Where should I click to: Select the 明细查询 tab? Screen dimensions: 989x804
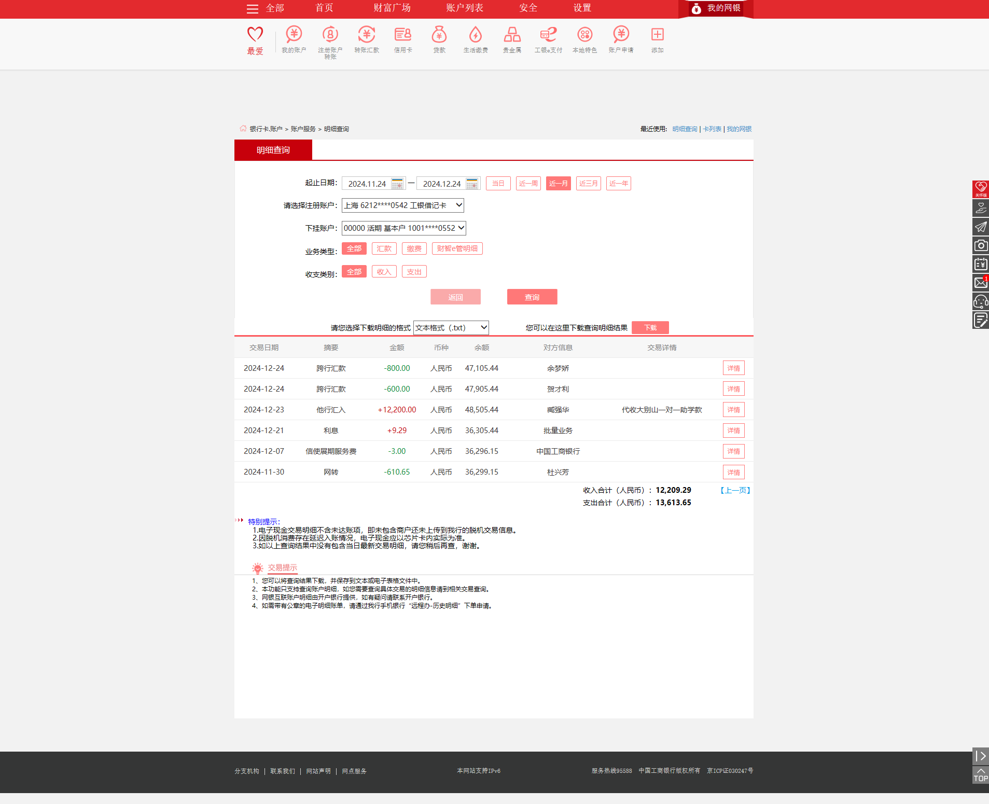point(273,150)
